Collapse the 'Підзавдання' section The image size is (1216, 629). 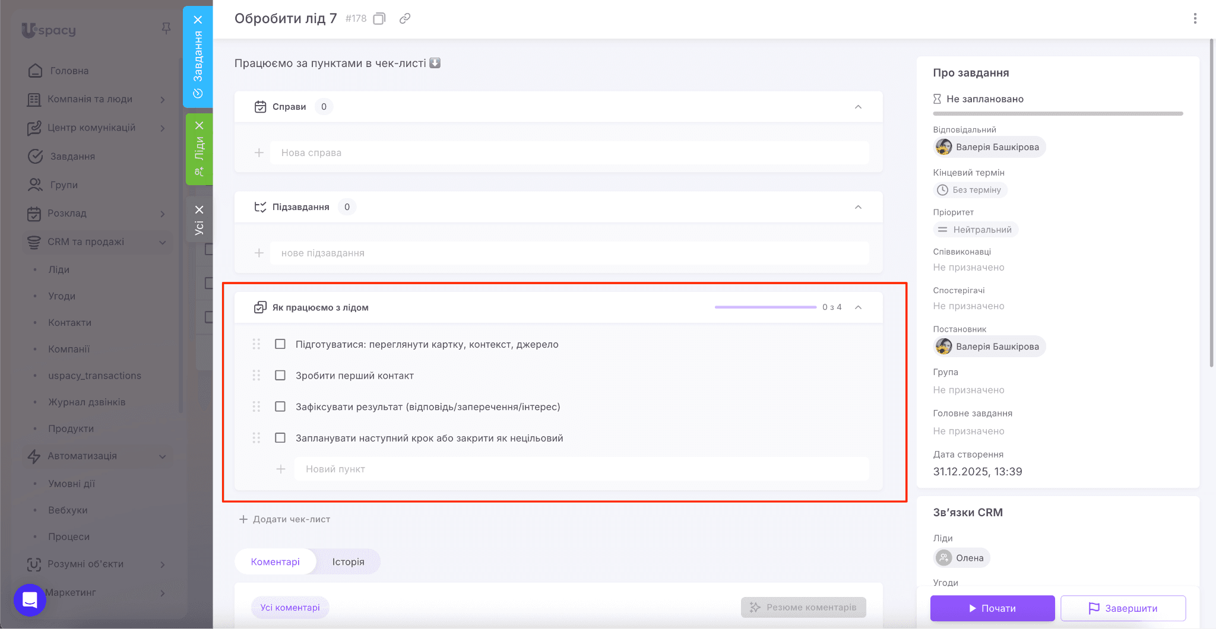[858, 207]
